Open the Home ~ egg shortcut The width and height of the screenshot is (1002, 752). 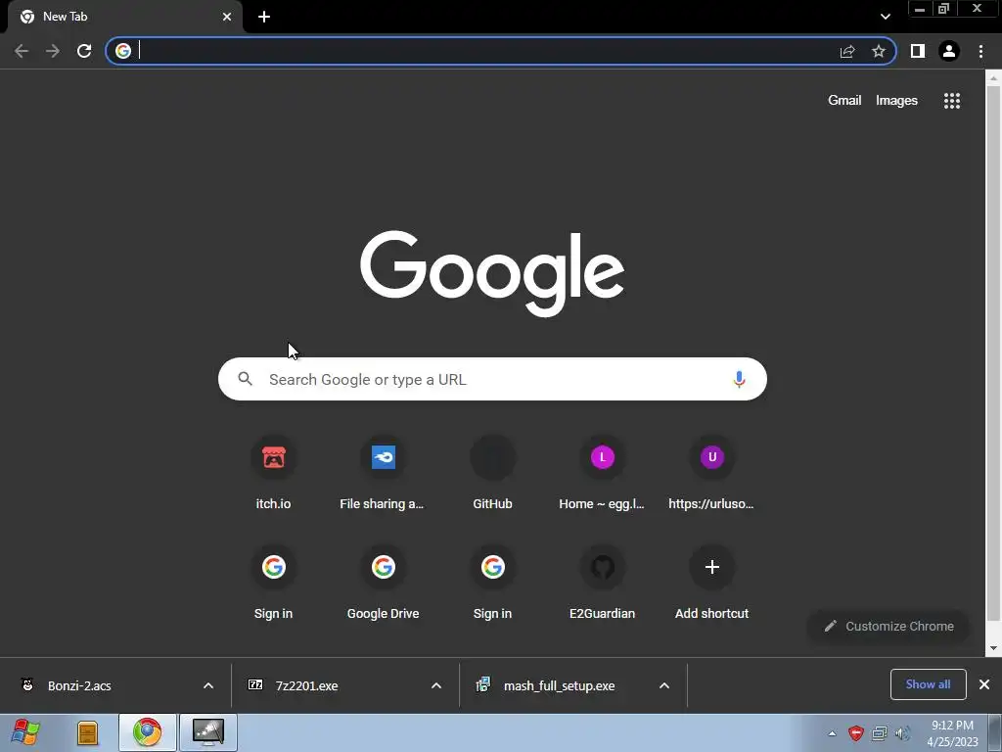click(x=602, y=474)
